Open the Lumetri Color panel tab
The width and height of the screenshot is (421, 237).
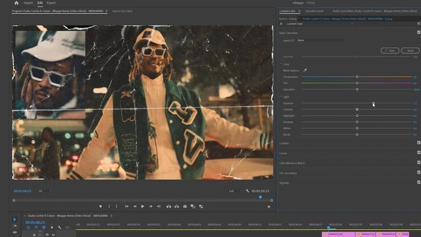click(287, 11)
